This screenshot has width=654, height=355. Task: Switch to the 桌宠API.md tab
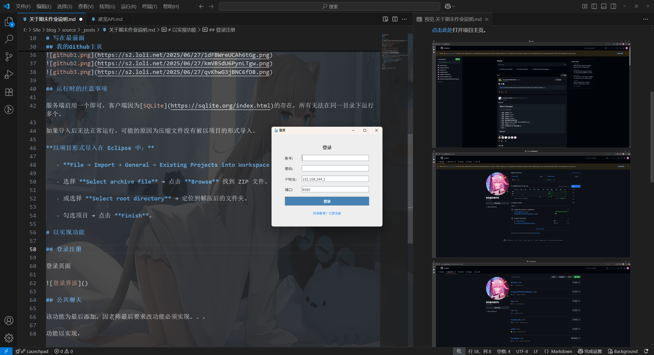coord(110,19)
